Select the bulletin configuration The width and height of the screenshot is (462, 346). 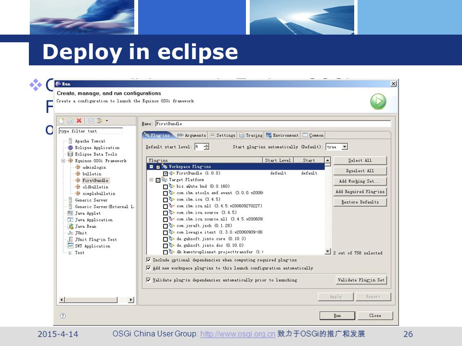(91, 174)
